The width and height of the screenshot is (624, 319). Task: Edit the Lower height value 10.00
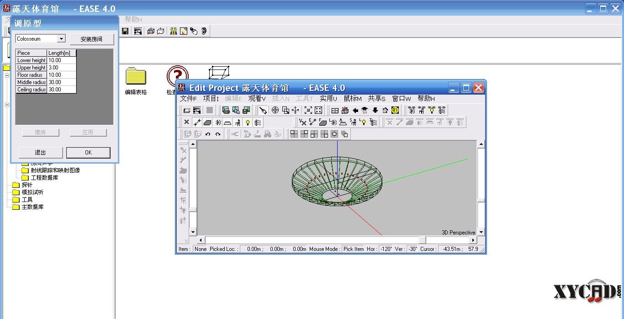tap(62, 60)
